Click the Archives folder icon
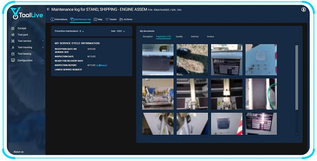The height and width of the screenshot is (161, 317). [x=121, y=20]
